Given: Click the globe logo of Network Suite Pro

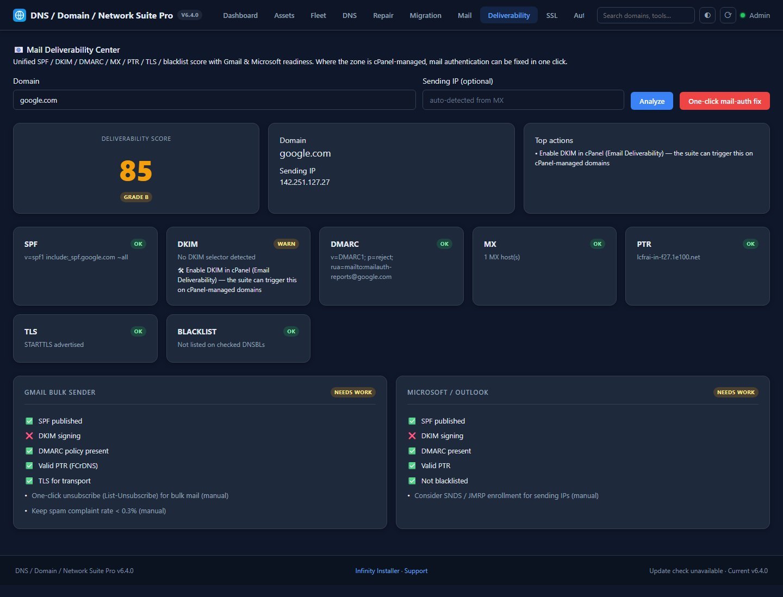Looking at the screenshot, I should (20, 15).
